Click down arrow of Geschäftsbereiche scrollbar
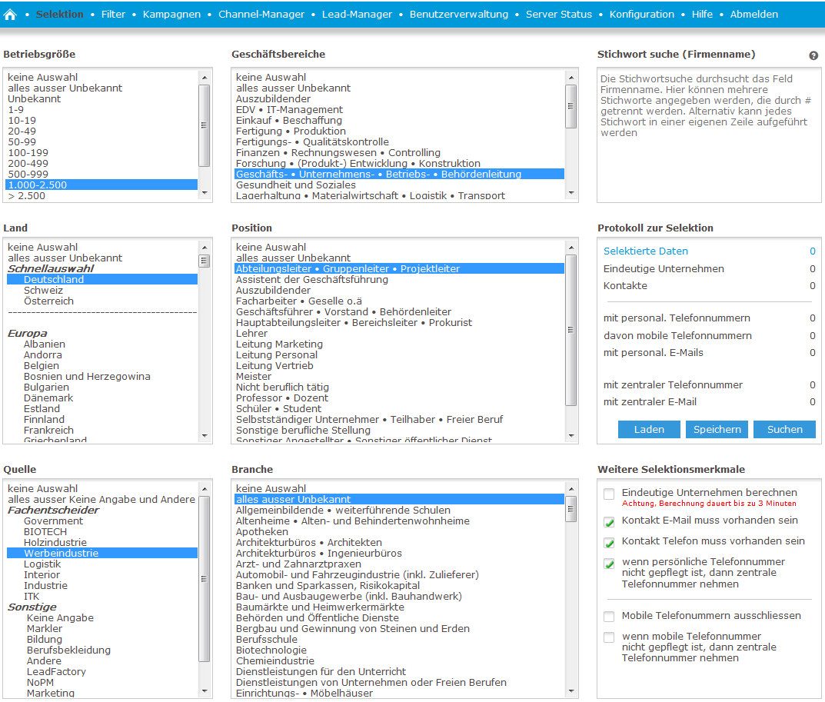 pos(571,193)
